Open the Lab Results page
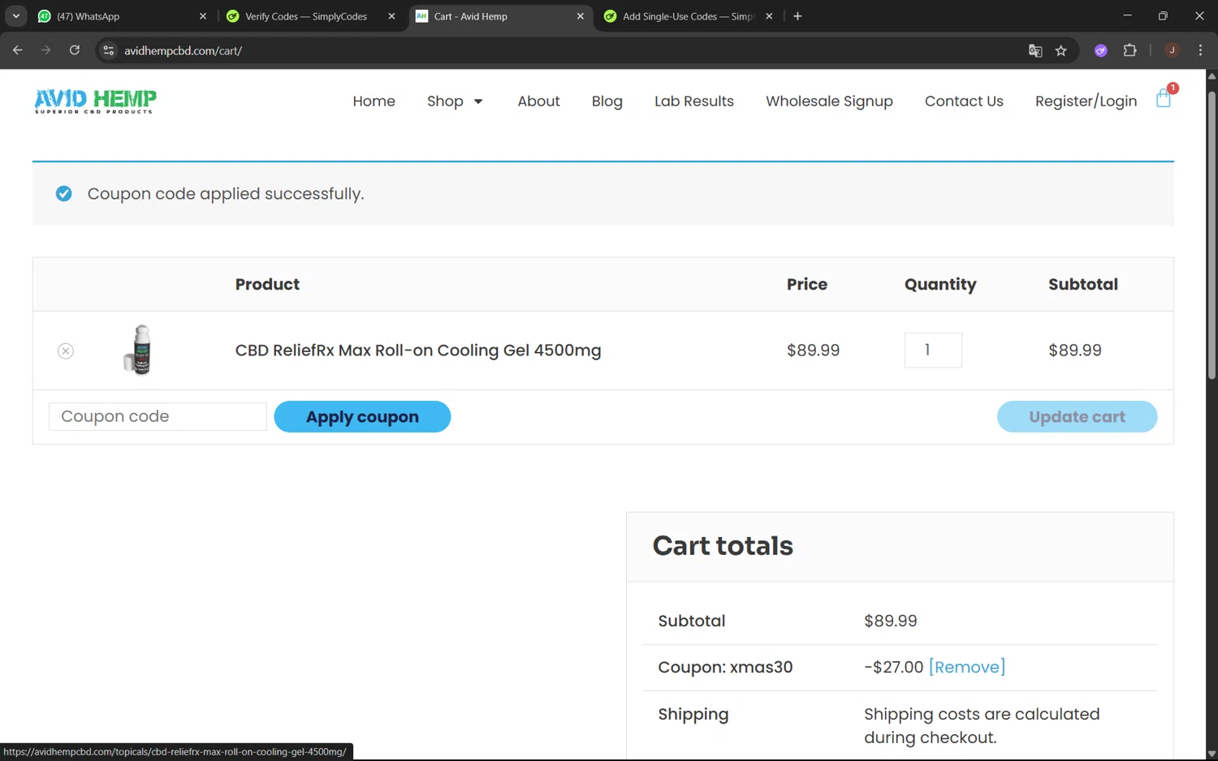This screenshot has height=761, width=1218. (x=694, y=101)
